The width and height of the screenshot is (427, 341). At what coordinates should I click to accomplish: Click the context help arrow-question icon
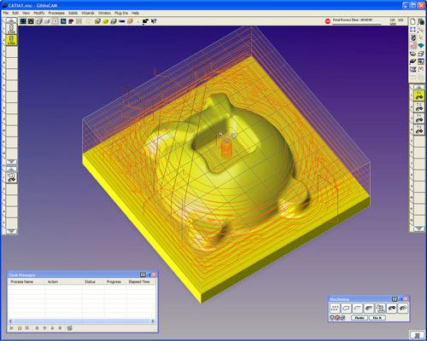point(154,21)
